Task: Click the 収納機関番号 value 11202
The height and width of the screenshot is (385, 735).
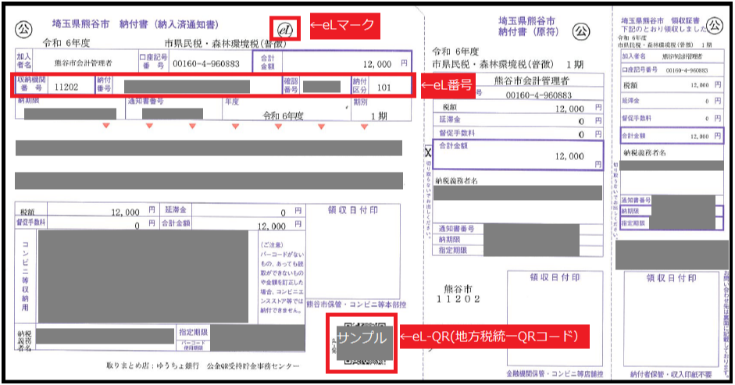Action: 66,87
